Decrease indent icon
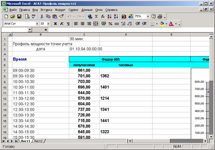This screenshot has height=150, width=215. 138,24
